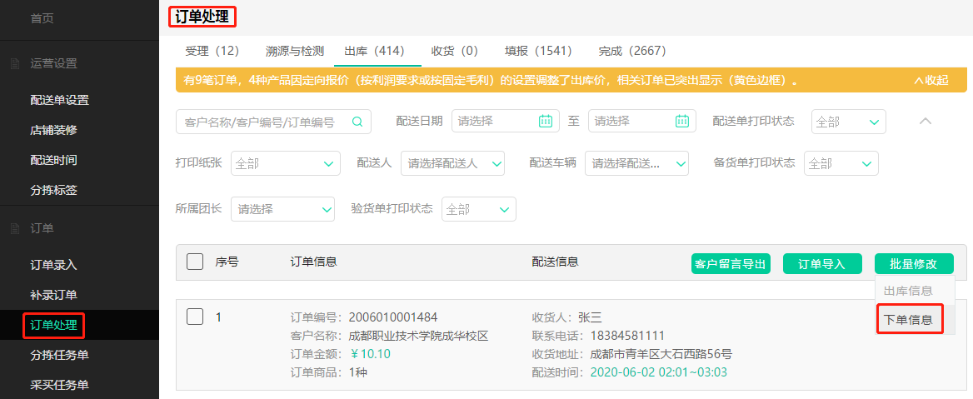Open the 配送人 dropdown
Viewport: 973px width, 399px height.
point(452,163)
